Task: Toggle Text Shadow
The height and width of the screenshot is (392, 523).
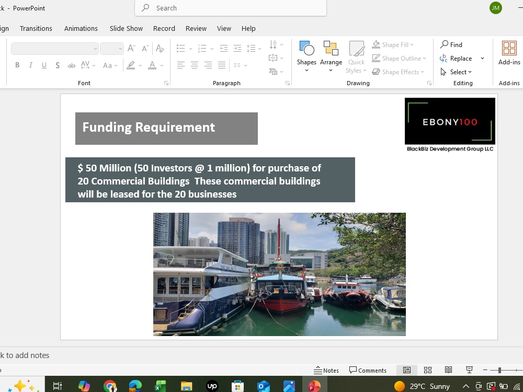Action: 58,65
